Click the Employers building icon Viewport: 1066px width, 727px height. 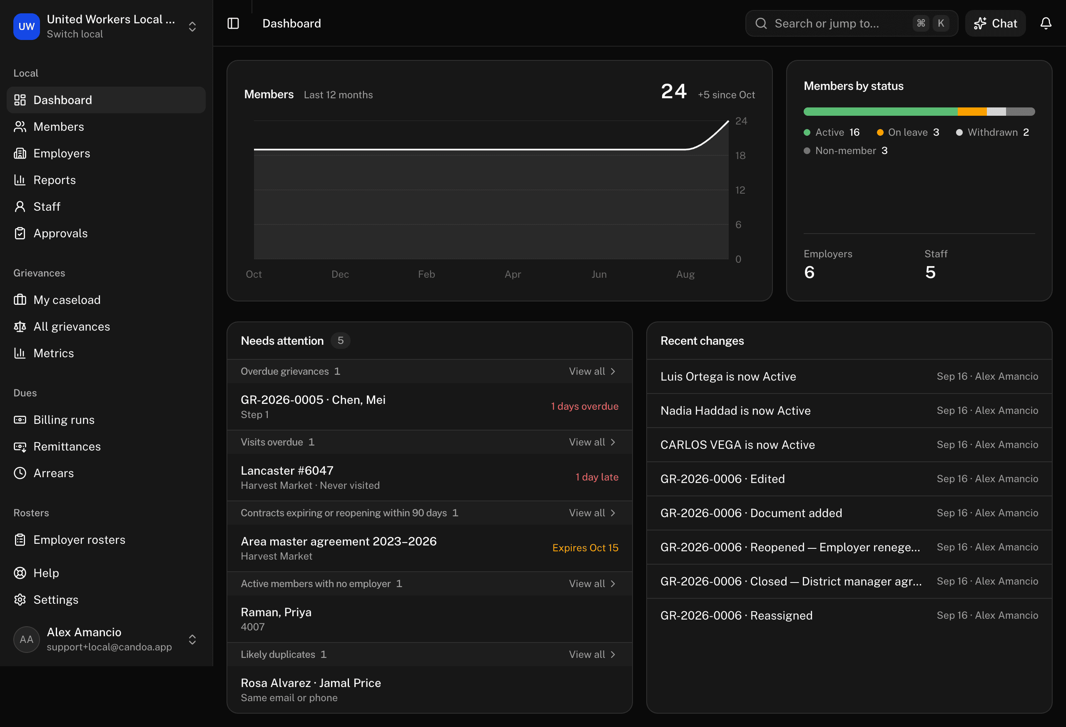click(x=20, y=153)
